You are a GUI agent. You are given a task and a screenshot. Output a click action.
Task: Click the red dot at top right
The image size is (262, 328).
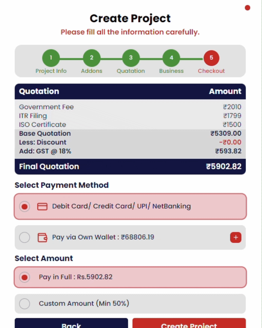[x=247, y=8]
